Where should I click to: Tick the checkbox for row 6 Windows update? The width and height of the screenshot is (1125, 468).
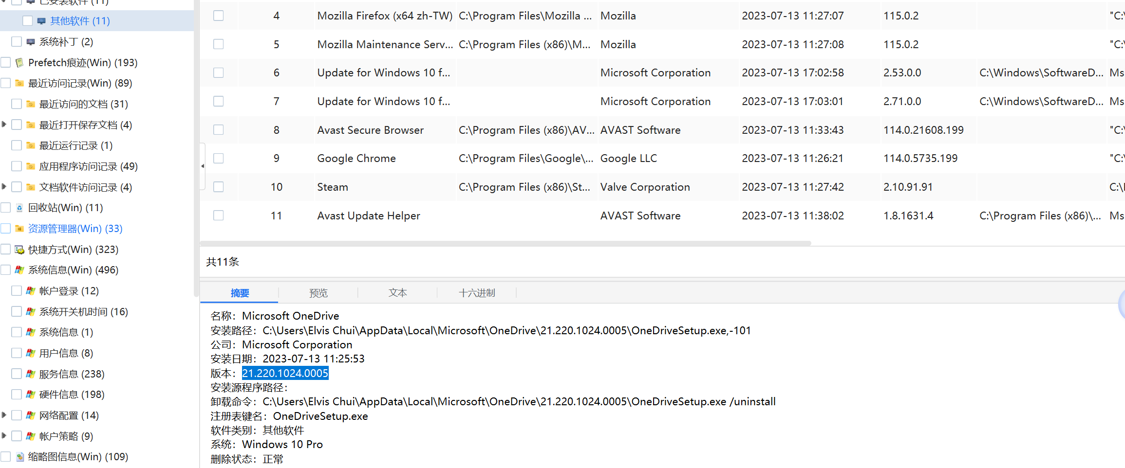click(x=219, y=72)
